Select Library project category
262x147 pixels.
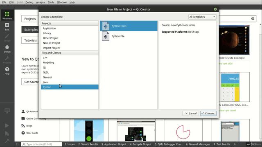point(70,33)
